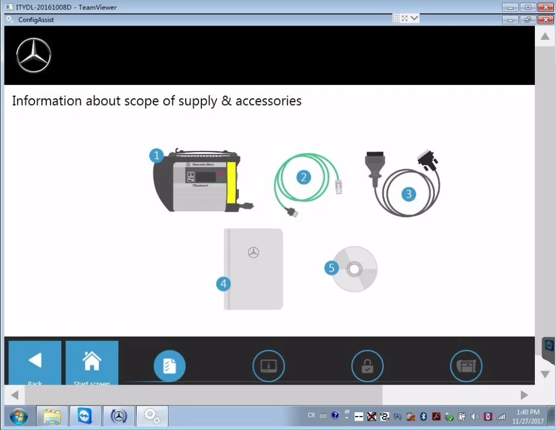Click the vertical scrollbar down arrow

click(545, 374)
